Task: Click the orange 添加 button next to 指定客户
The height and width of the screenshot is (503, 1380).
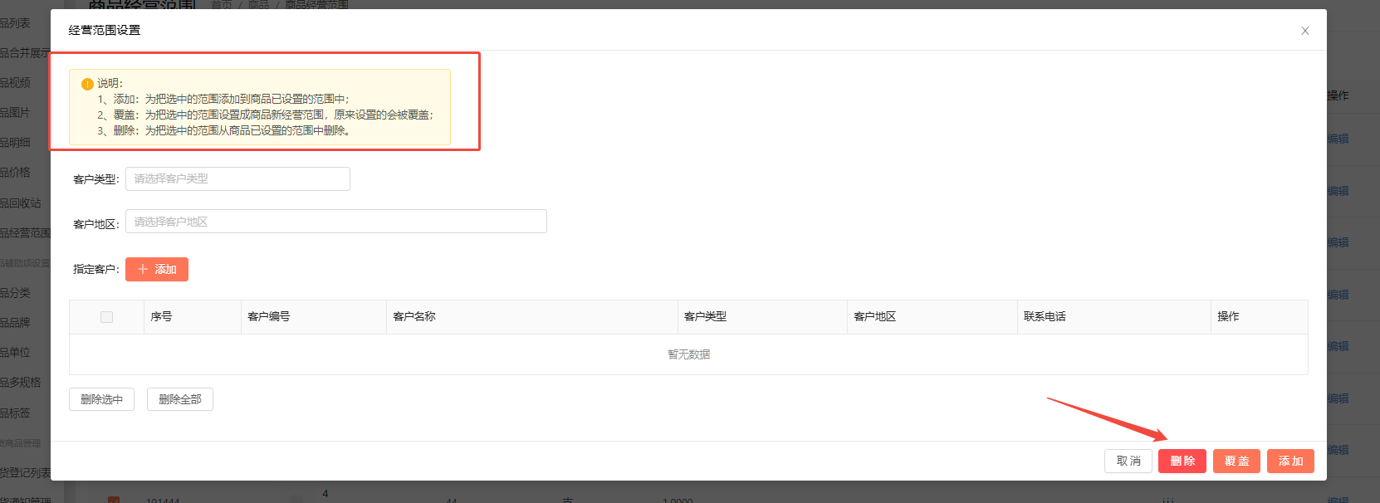Action: click(157, 269)
